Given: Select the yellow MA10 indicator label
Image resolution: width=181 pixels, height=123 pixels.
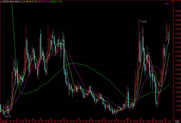Looking at the screenshot, I should 32,2.
